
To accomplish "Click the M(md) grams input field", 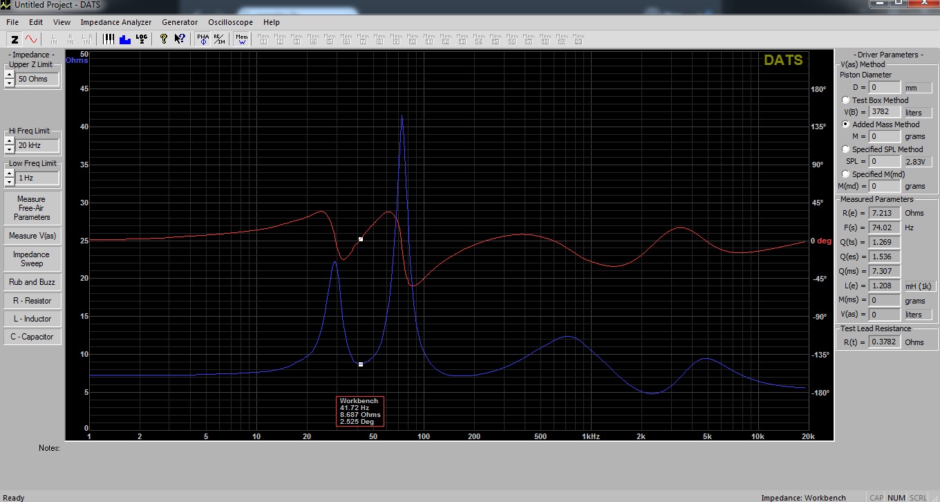I will (x=885, y=186).
